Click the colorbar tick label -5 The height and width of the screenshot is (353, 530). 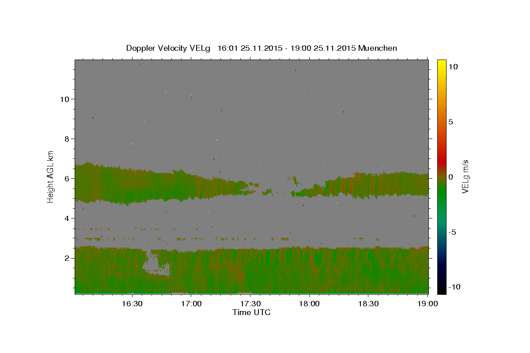(452, 232)
